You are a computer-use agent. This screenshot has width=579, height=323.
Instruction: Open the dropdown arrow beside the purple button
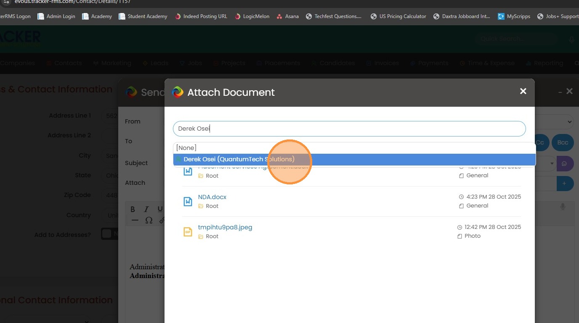[x=552, y=163]
